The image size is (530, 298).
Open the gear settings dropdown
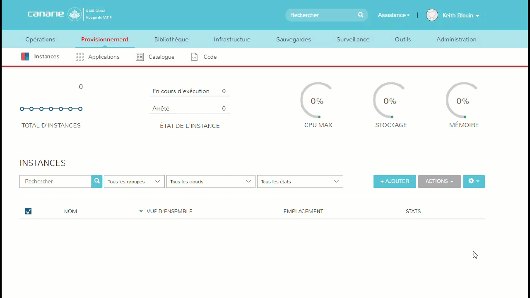click(474, 181)
